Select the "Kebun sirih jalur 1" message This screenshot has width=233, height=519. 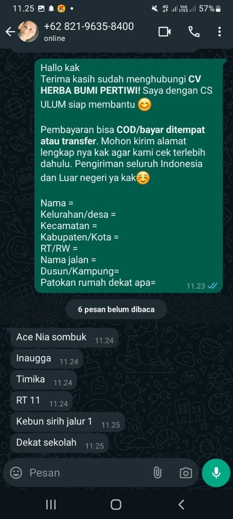[x=68, y=422]
